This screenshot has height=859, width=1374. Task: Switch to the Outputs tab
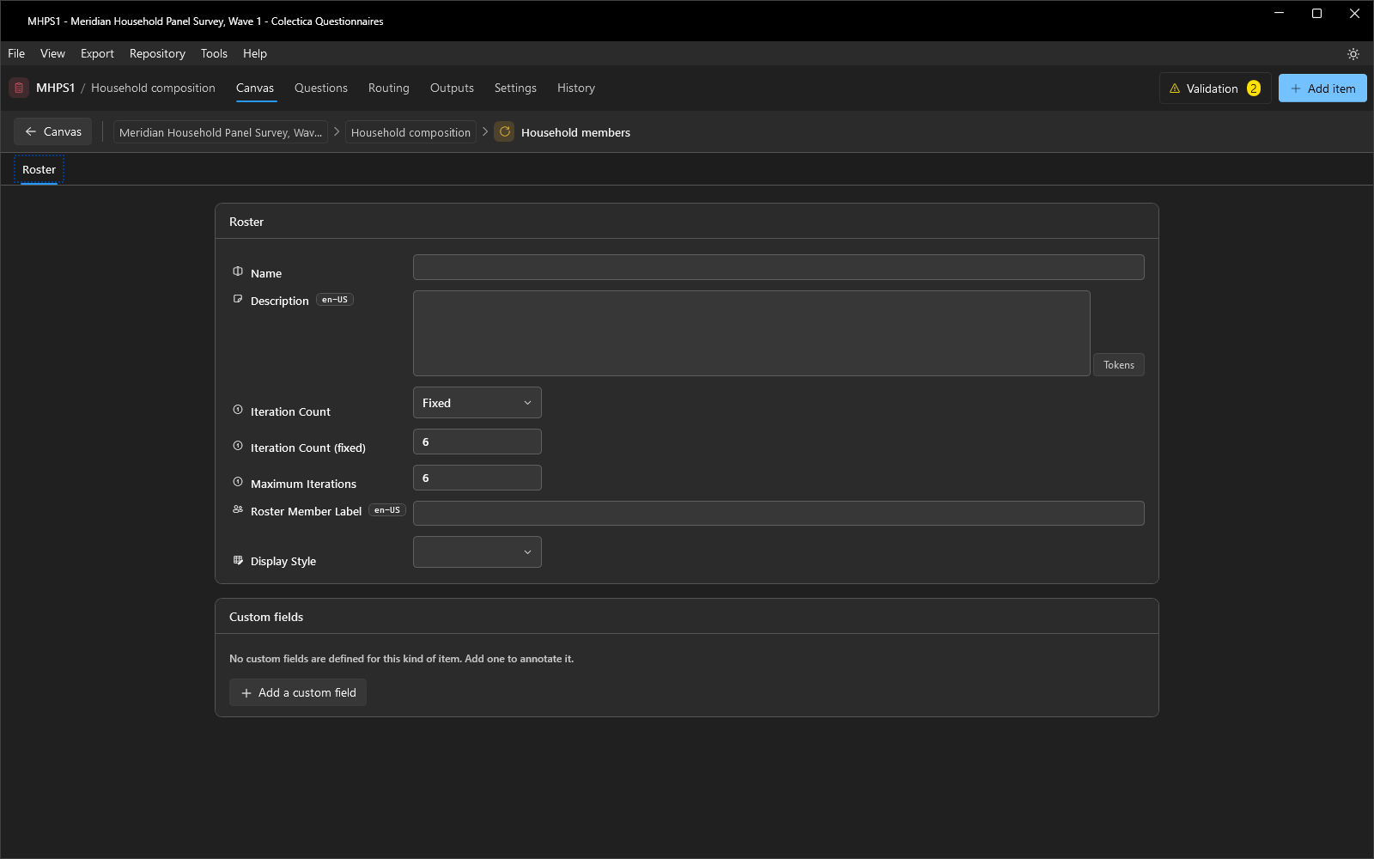pyautogui.click(x=452, y=88)
